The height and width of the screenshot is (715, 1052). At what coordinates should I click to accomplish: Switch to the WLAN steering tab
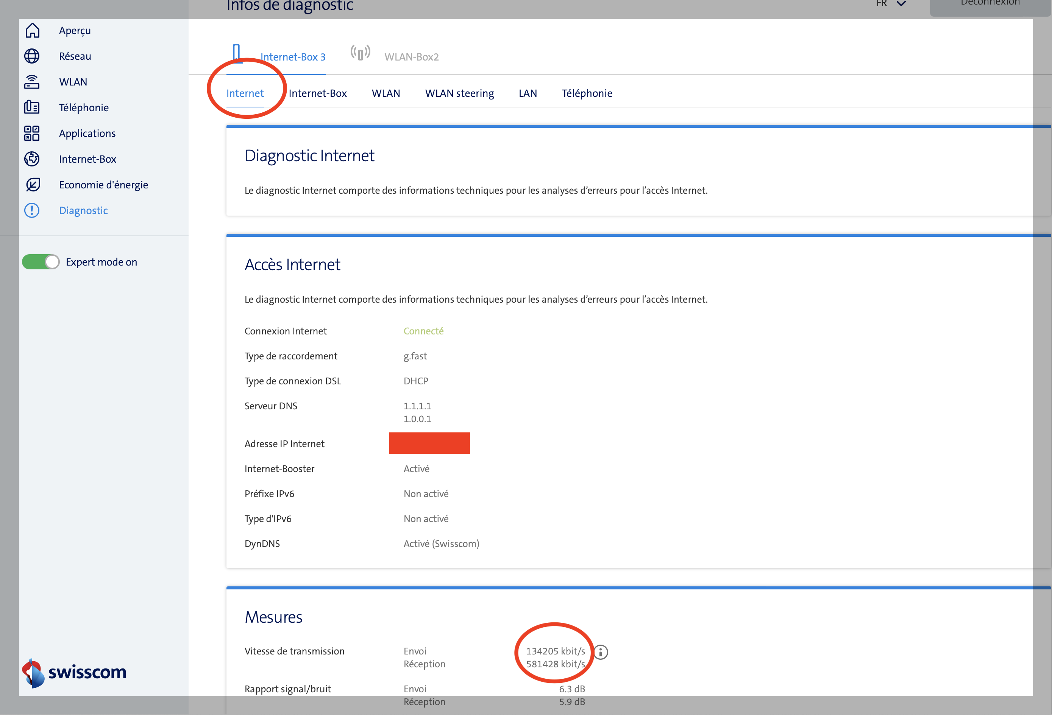click(459, 93)
